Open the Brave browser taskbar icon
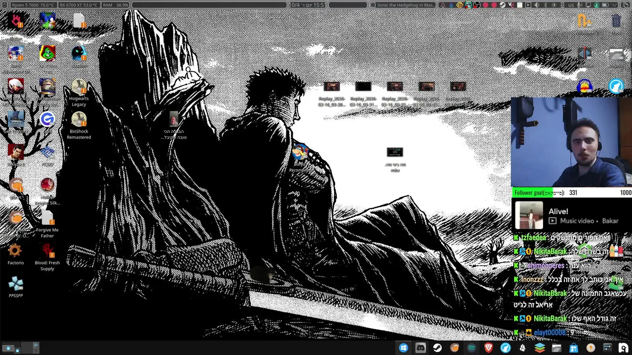The height and width of the screenshot is (355, 632). click(x=488, y=348)
